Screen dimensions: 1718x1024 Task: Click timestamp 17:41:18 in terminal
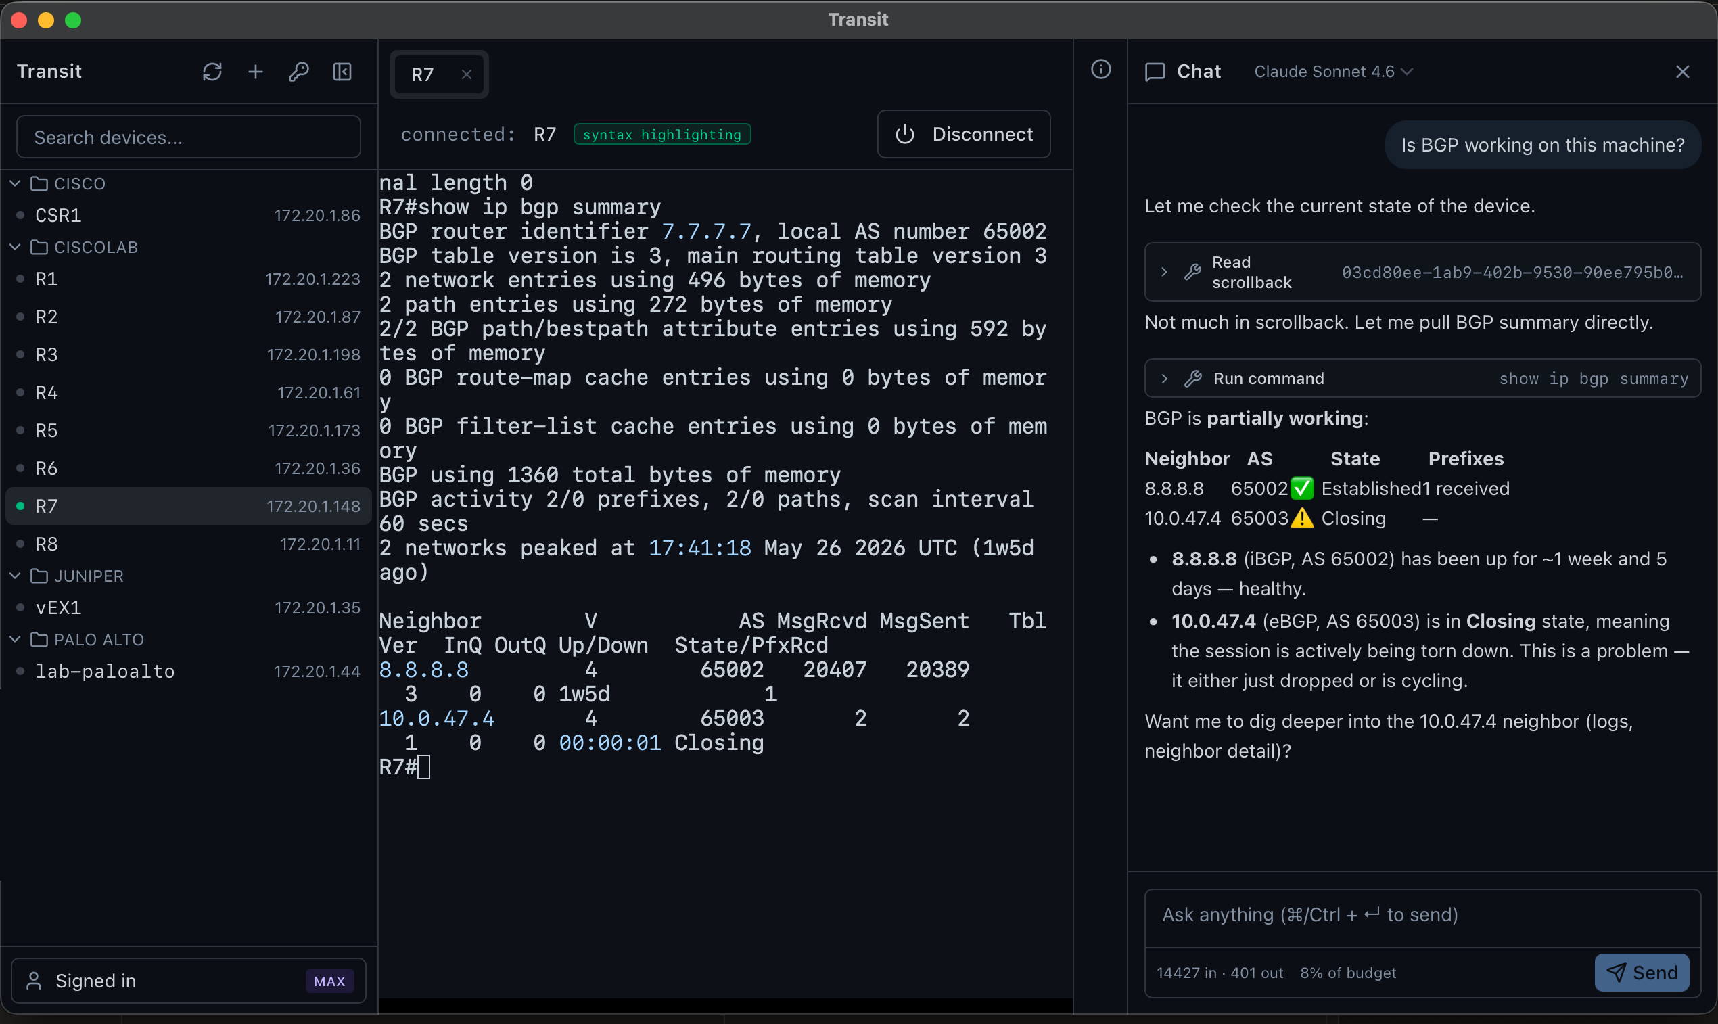coord(699,548)
